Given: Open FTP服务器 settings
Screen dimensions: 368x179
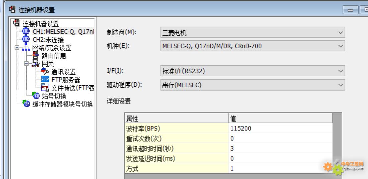Looking at the screenshot, I should pyautogui.click(x=66, y=80).
